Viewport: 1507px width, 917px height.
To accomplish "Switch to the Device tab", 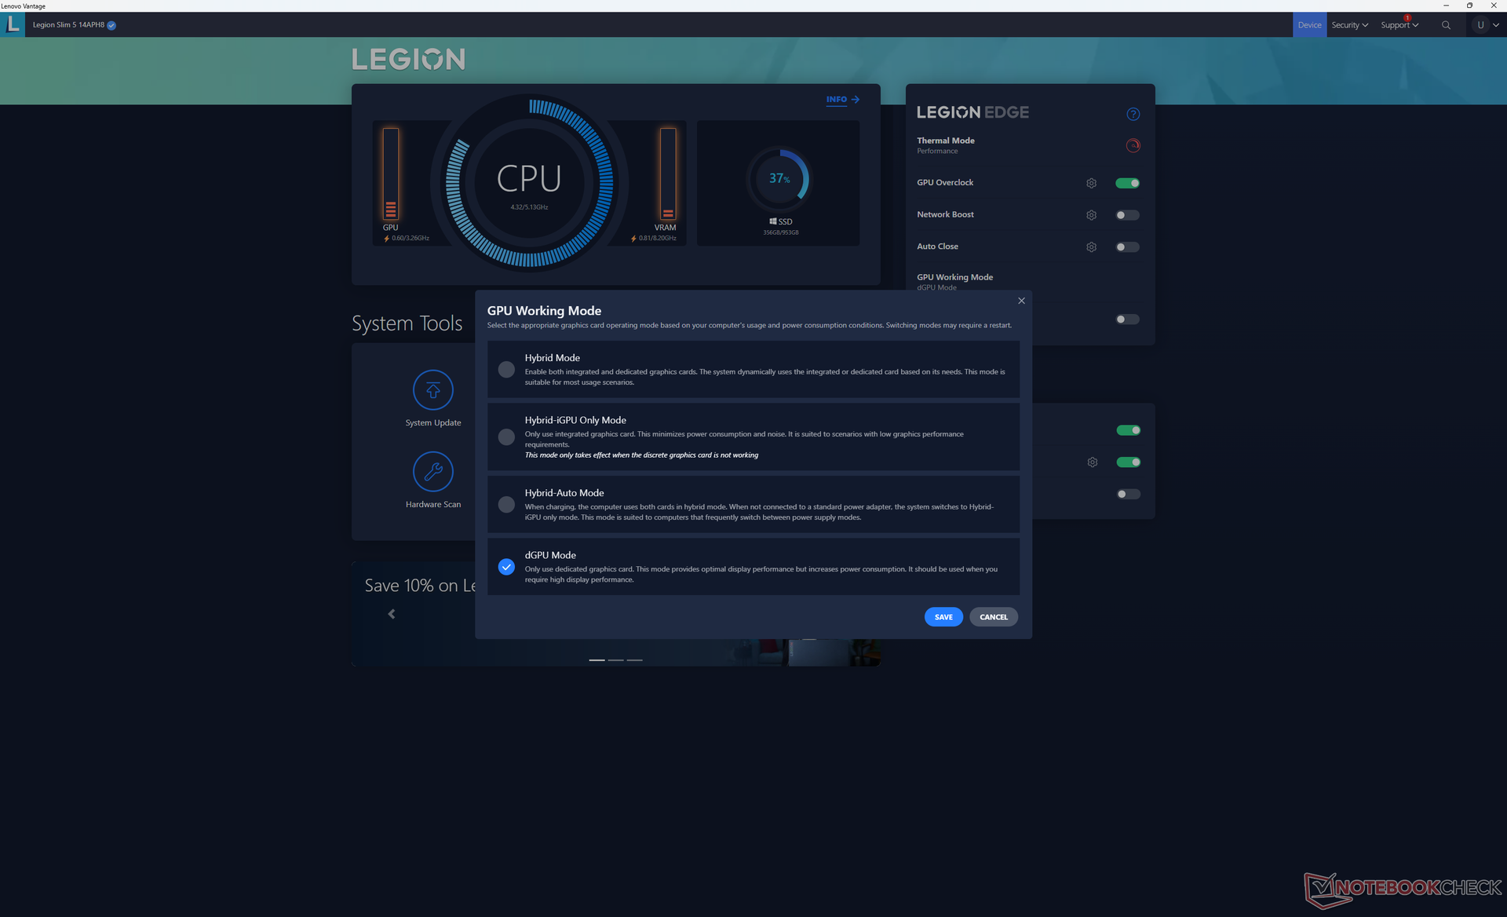I will click(x=1309, y=25).
